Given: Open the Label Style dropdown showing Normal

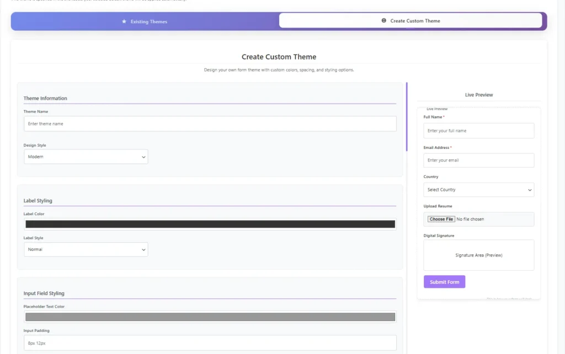Looking at the screenshot, I should click(86, 249).
